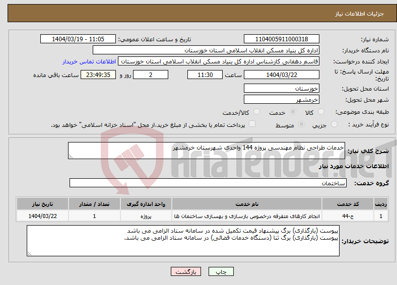Click the buyer organization name field
This screenshot has width=397, height=285.
pos(206,50)
